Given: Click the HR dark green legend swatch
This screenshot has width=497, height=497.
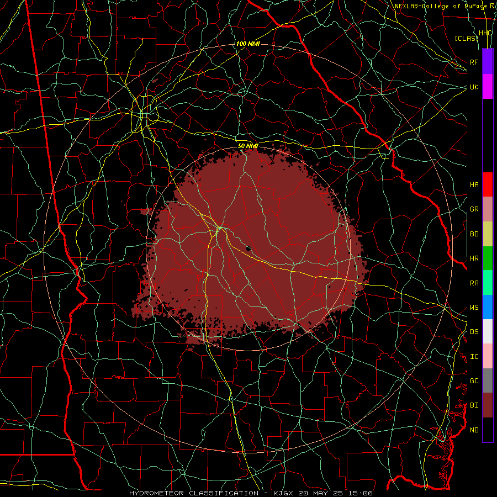Looking at the screenshot, I should click(488, 258).
